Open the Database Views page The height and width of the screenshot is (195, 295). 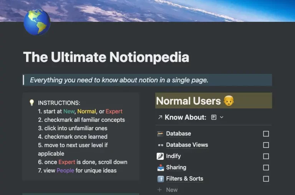pos(187,145)
